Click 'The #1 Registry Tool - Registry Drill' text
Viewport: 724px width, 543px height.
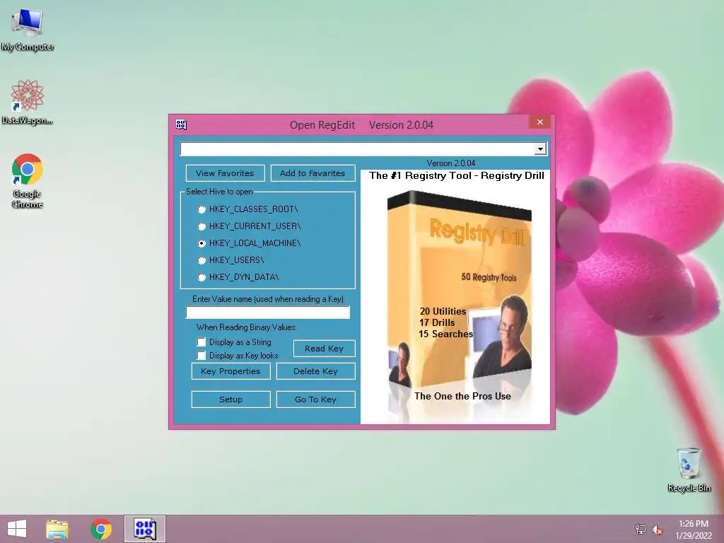click(456, 176)
